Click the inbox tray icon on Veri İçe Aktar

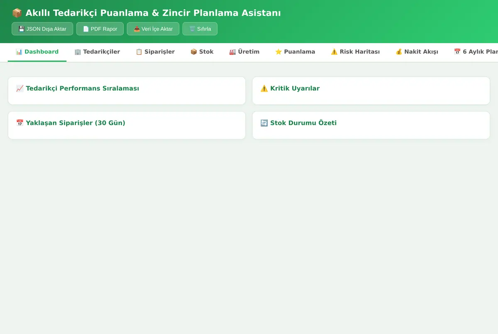tap(137, 29)
